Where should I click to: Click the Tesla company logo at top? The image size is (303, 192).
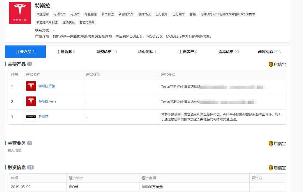point(20,13)
